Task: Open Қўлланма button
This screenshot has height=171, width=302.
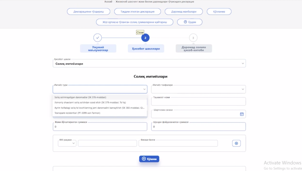Action: [219, 12]
